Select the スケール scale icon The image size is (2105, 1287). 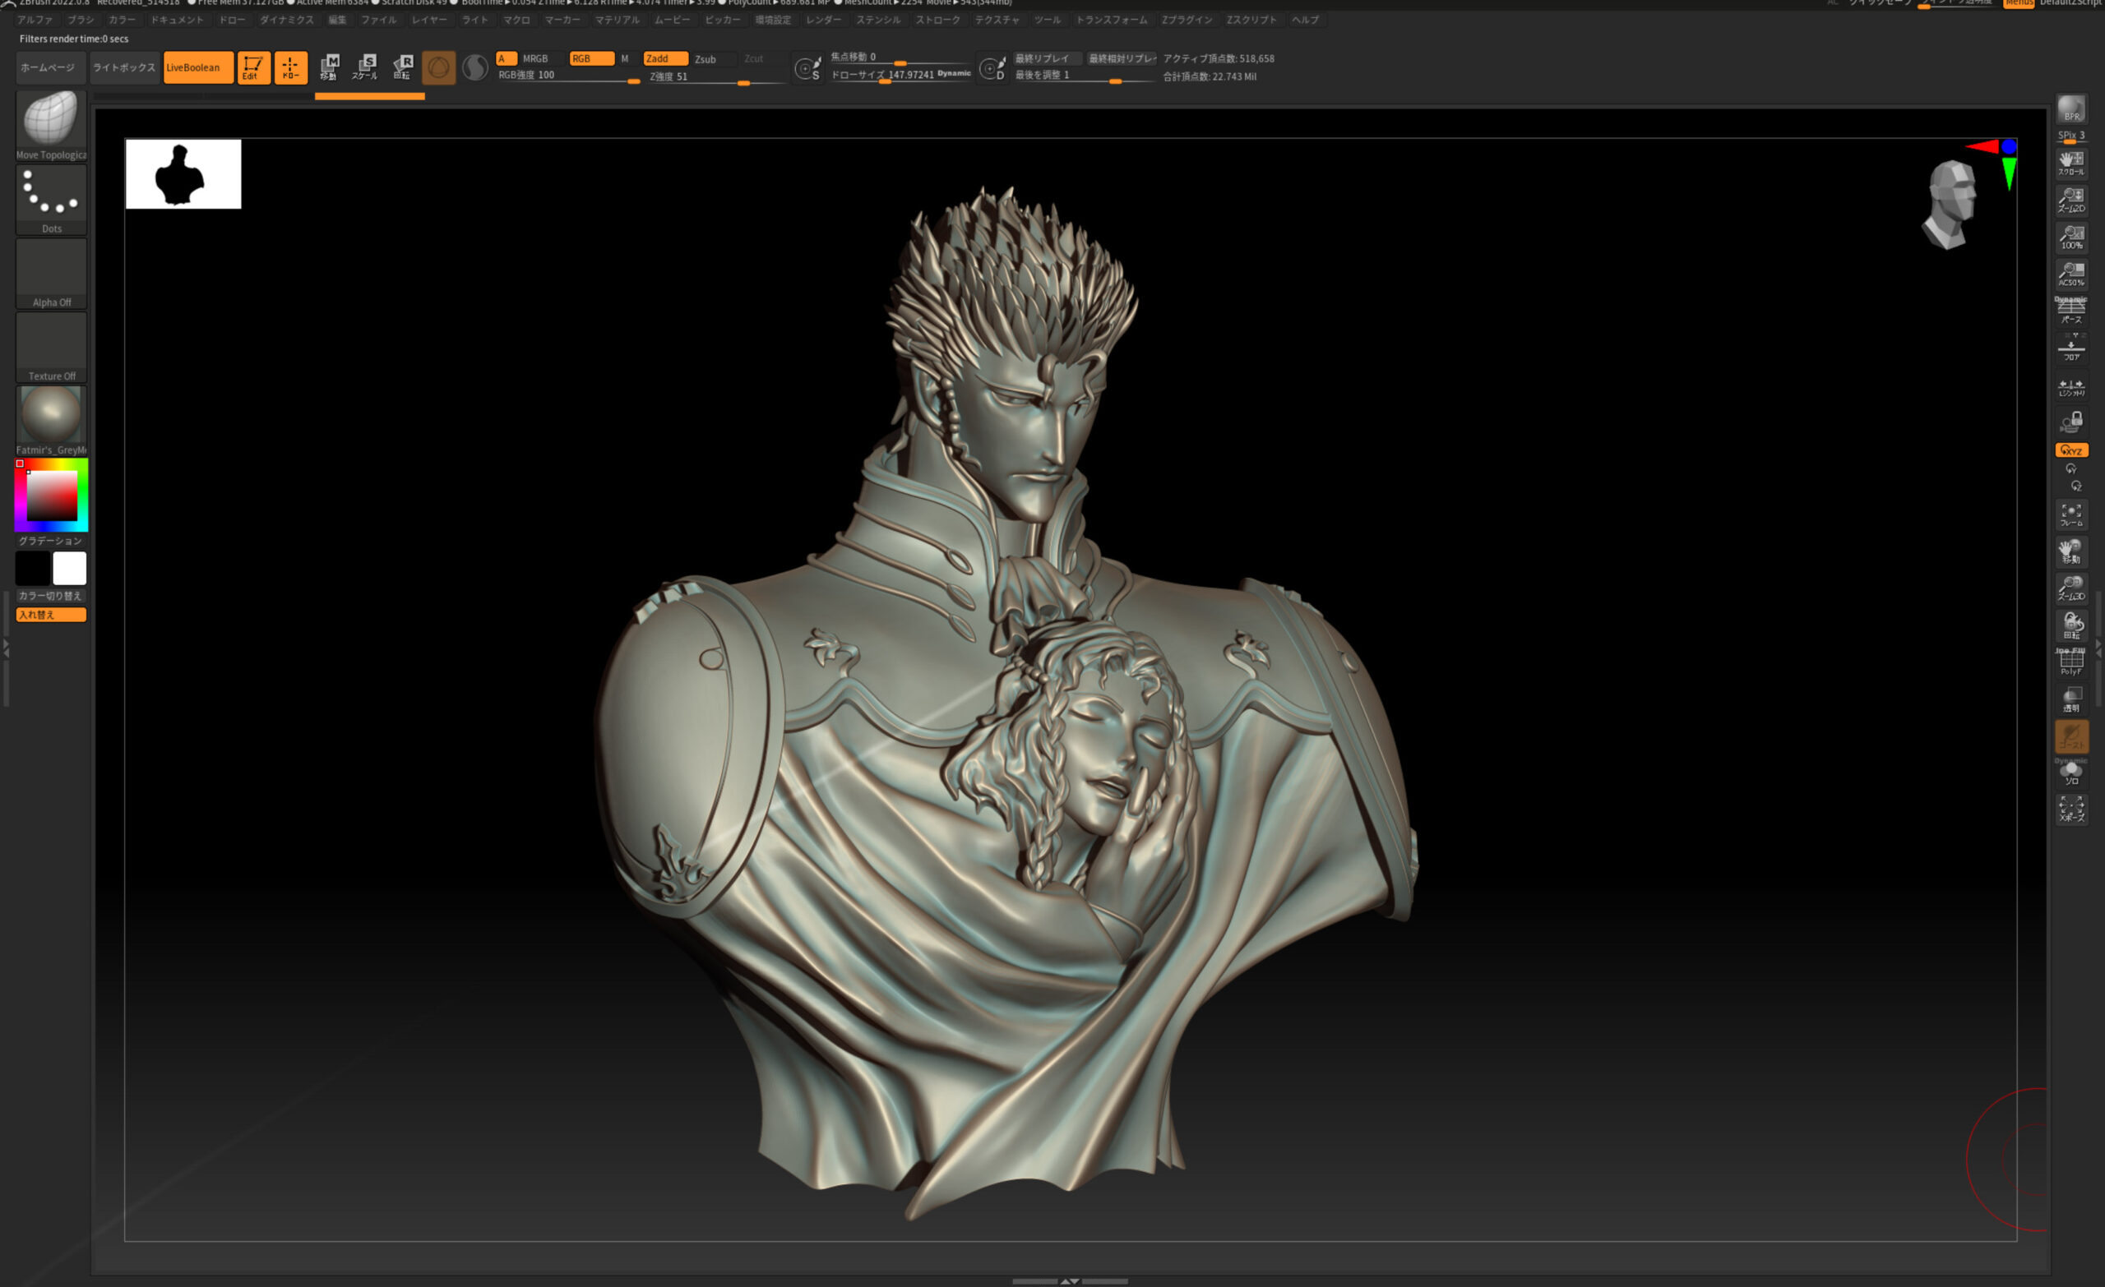pyautogui.click(x=366, y=67)
